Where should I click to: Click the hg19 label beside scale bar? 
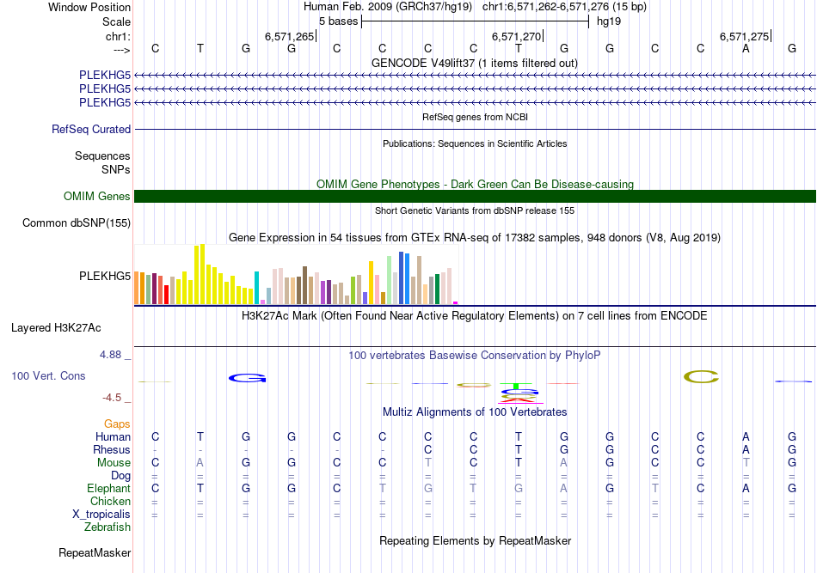[x=609, y=21]
